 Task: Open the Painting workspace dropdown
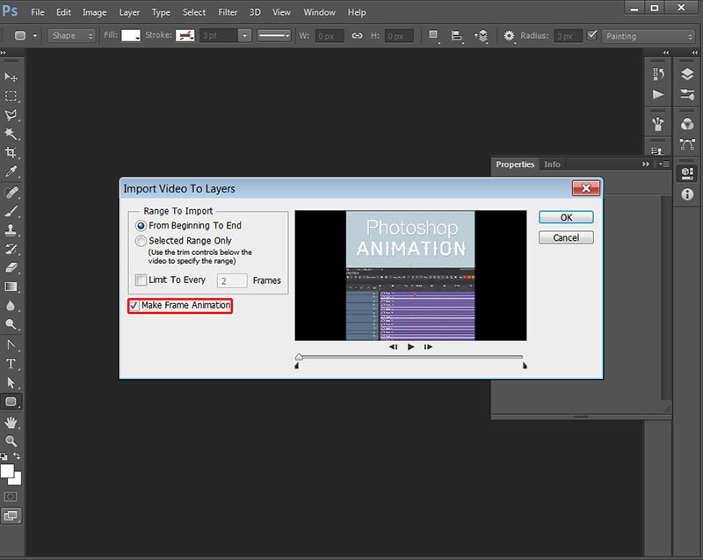coord(648,36)
